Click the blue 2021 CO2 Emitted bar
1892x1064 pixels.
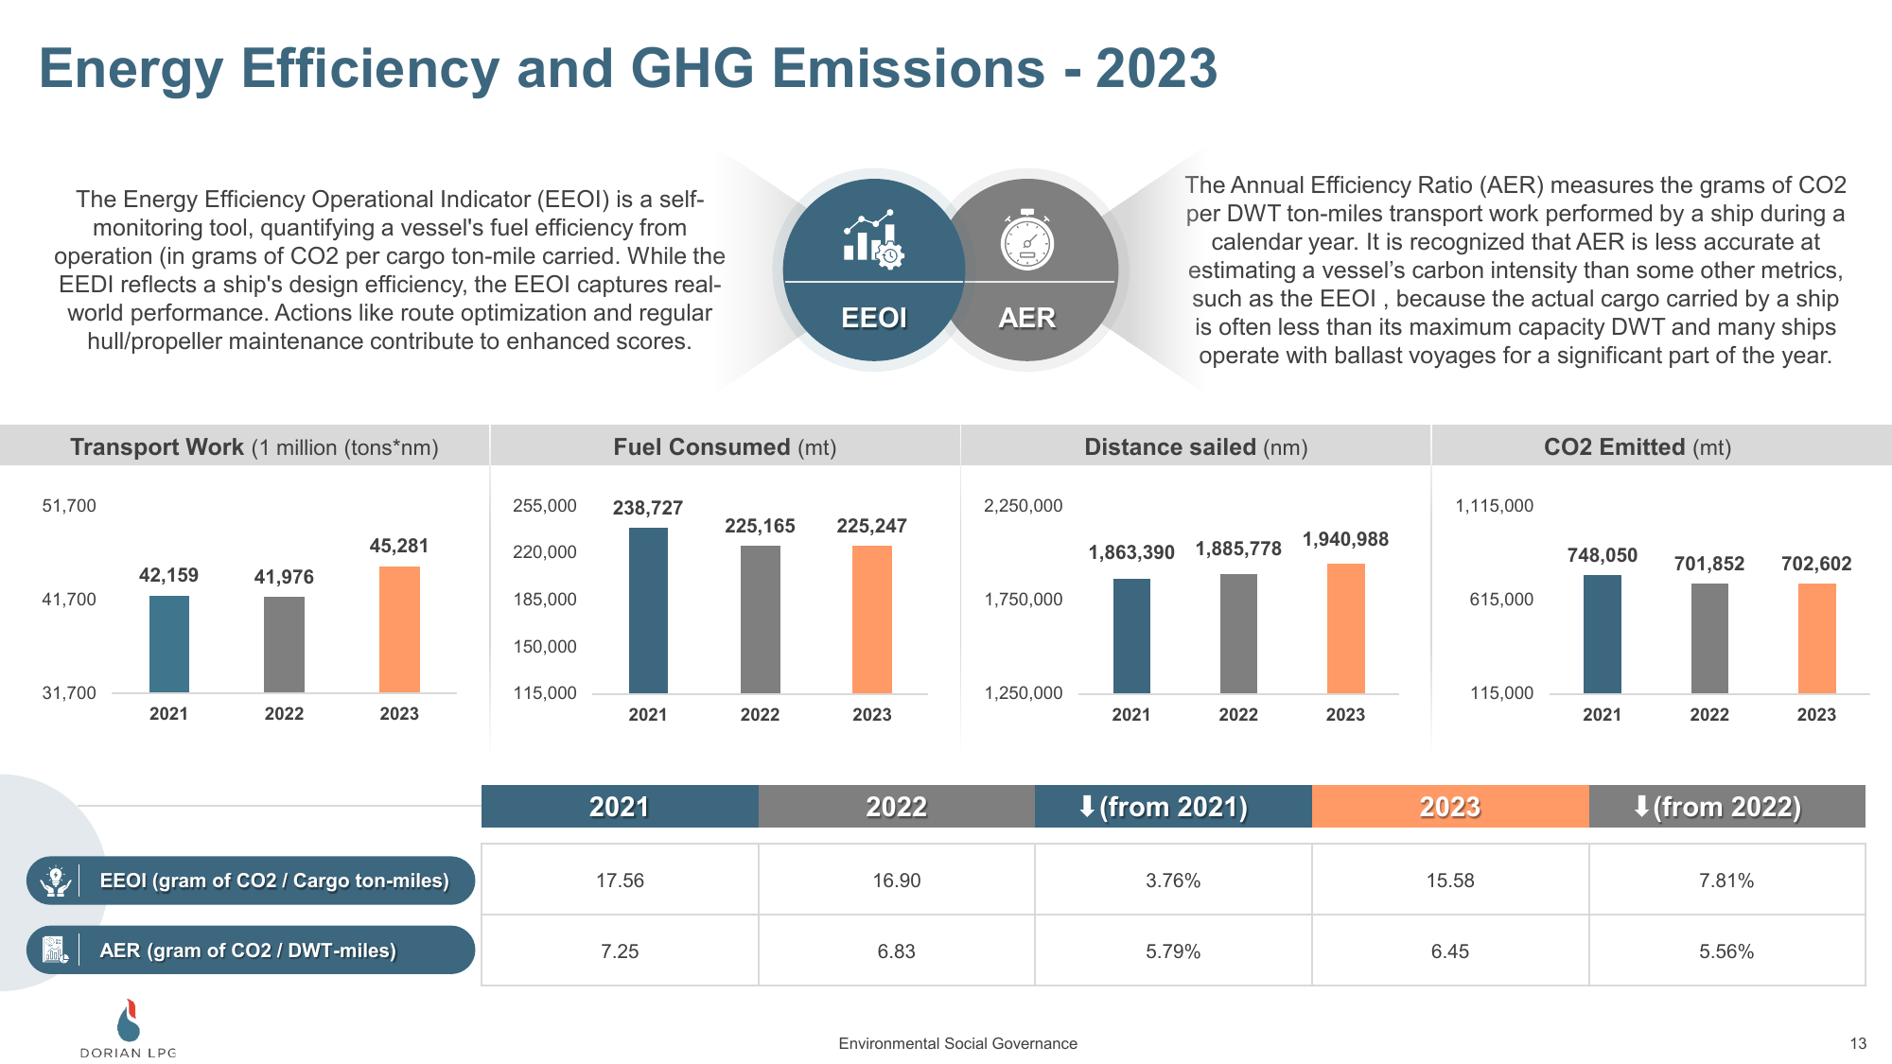click(x=1603, y=635)
